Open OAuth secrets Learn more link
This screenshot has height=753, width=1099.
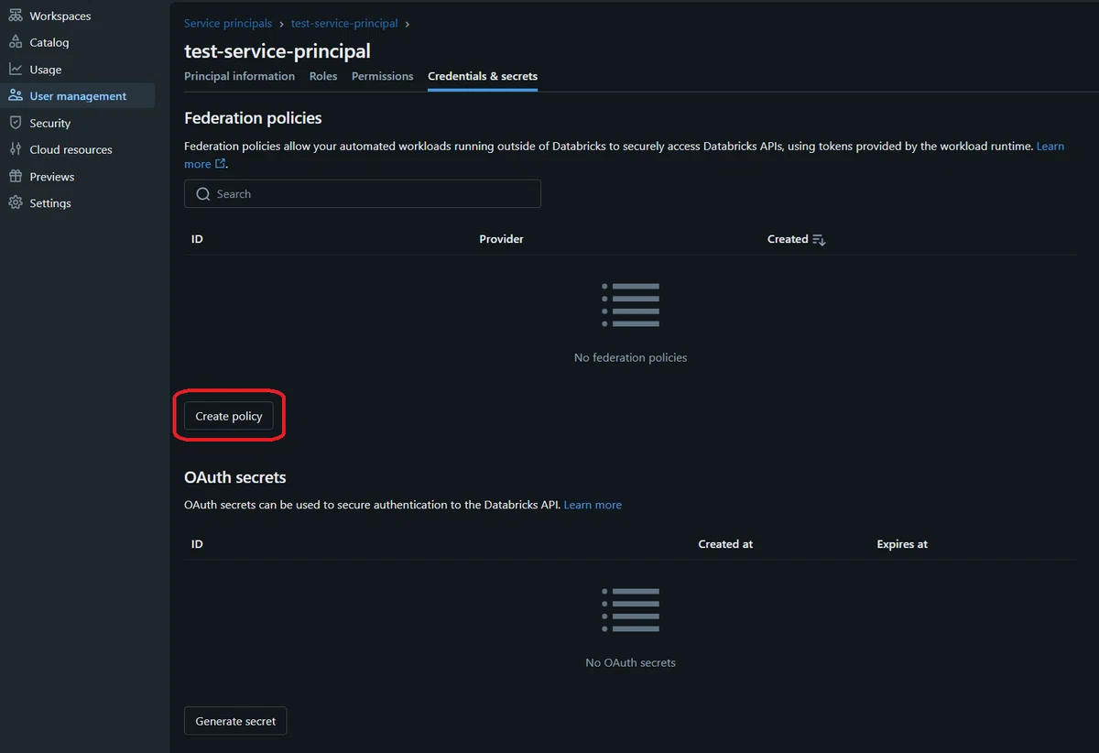tap(593, 505)
